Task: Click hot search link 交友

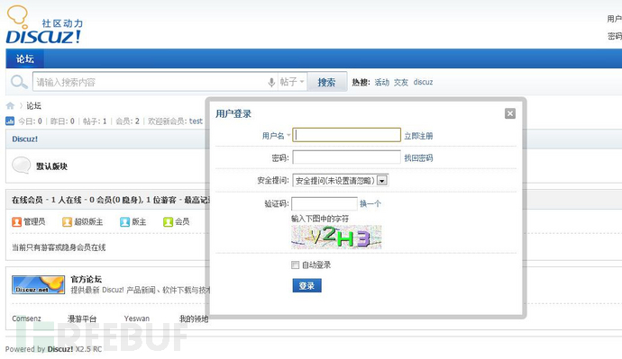Action: (x=401, y=83)
